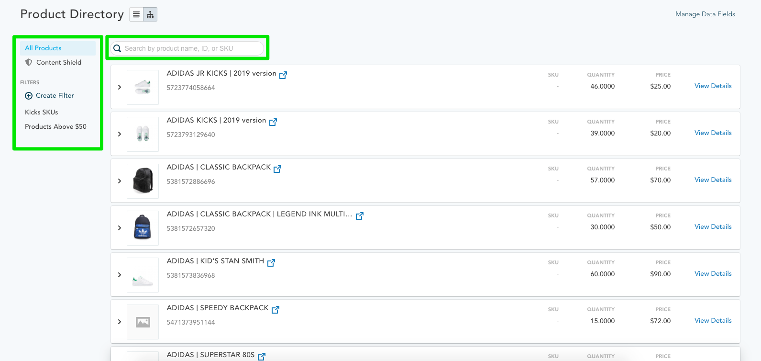Viewport: 761px width, 361px height.
Task: Open external link for SUPERSTAR 80S
Action: pyautogui.click(x=262, y=357)
